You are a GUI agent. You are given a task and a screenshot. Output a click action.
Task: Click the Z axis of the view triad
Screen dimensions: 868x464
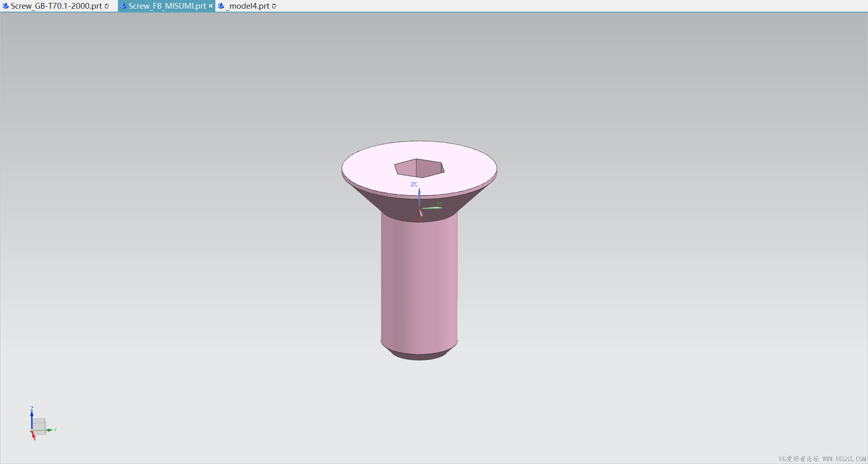click(32, 419)
